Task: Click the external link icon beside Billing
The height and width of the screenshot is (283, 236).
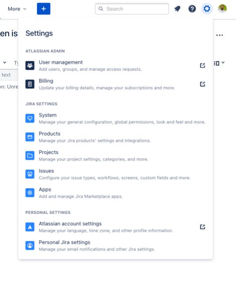Action: [x=203, y=84]
